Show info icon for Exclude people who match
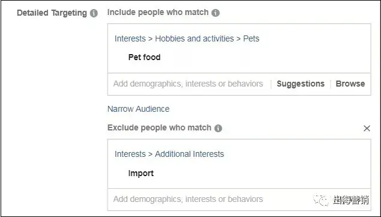Image resolution: width=381 pixels, height=217 pixels. (218, 128)
